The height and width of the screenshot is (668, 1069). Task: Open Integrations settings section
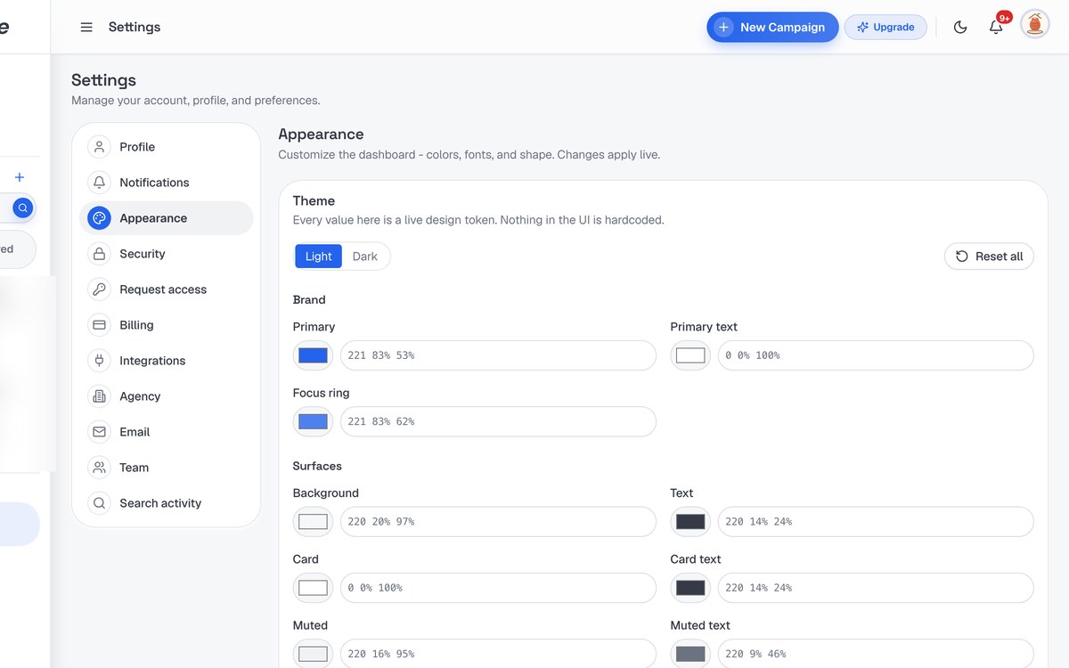point(167,361)
